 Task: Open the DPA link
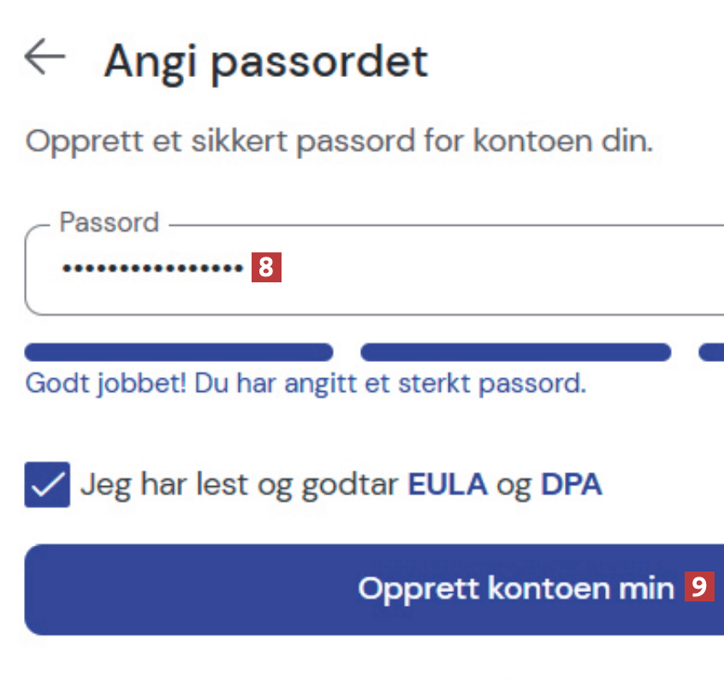point(572,485)
